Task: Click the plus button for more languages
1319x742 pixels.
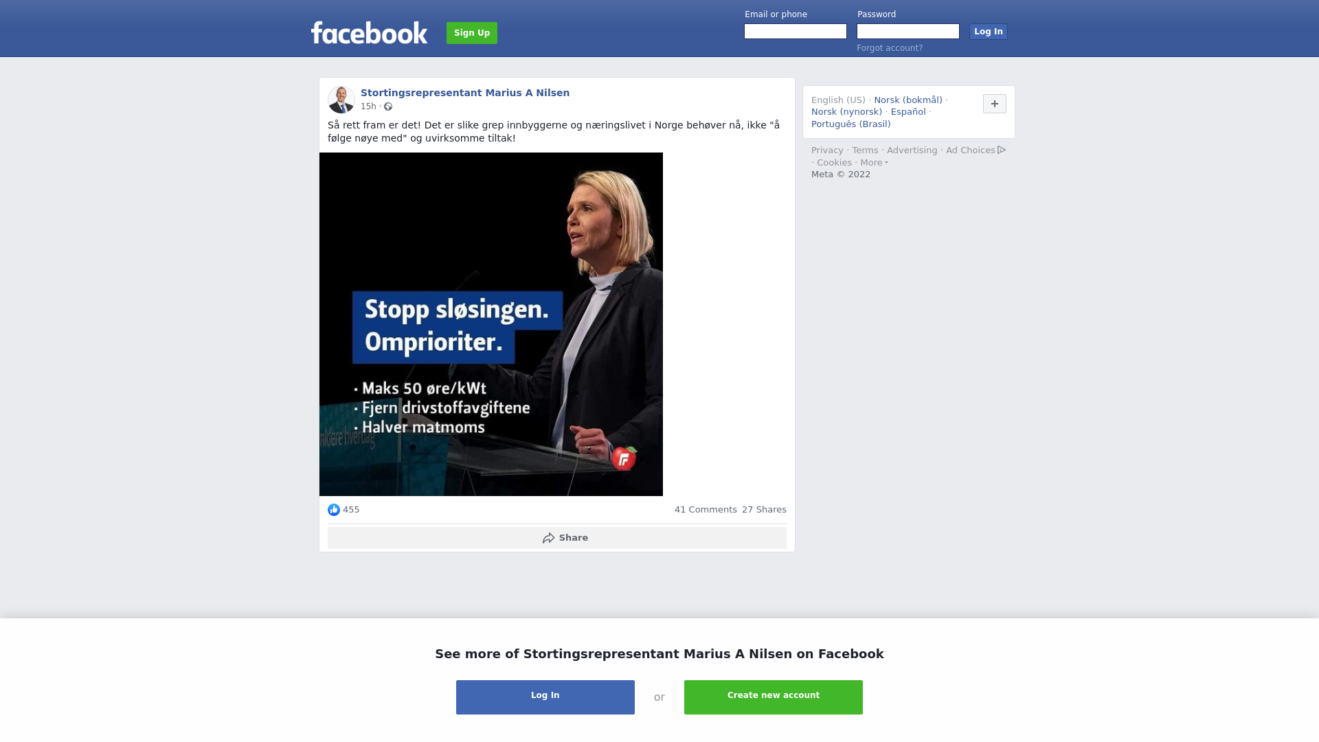Action: (994, 104)
